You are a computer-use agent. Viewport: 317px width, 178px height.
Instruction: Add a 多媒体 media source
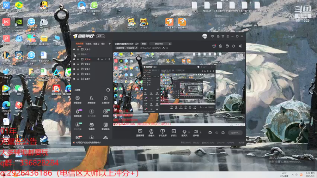174,133
